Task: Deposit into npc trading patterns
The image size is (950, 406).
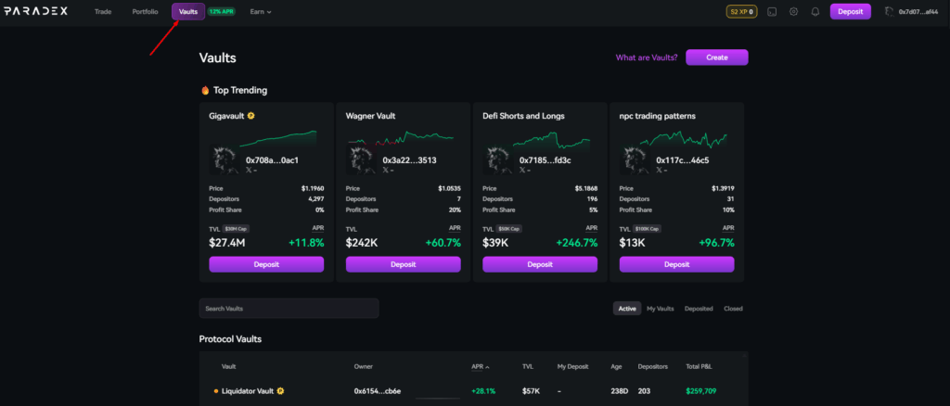Action: coord(676,264)
